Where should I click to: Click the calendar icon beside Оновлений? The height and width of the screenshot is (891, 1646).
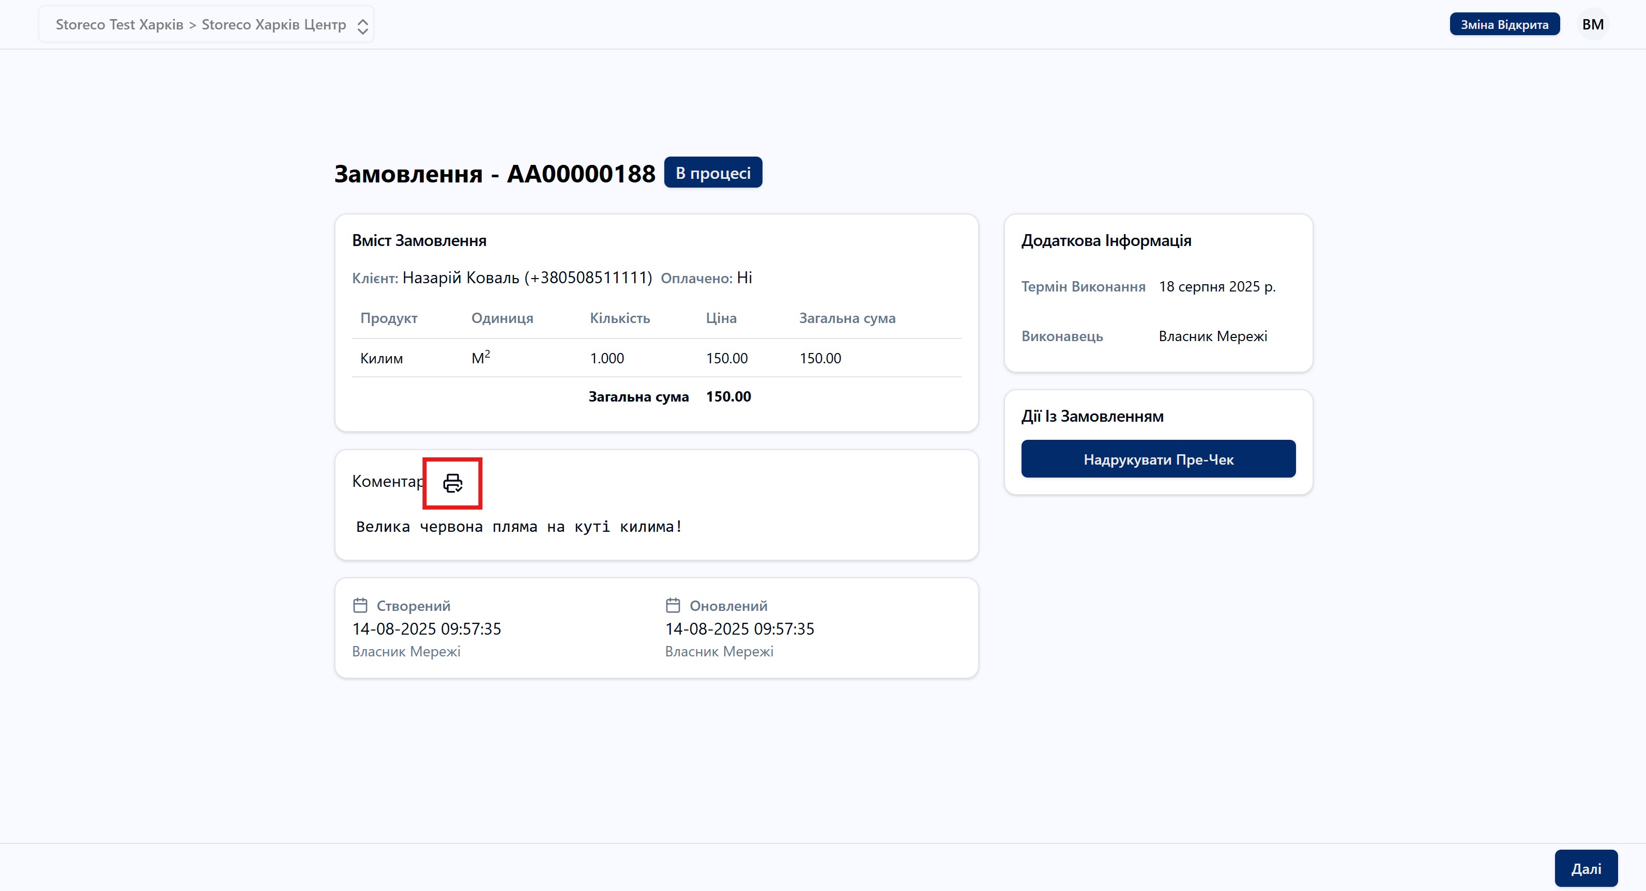673,605
